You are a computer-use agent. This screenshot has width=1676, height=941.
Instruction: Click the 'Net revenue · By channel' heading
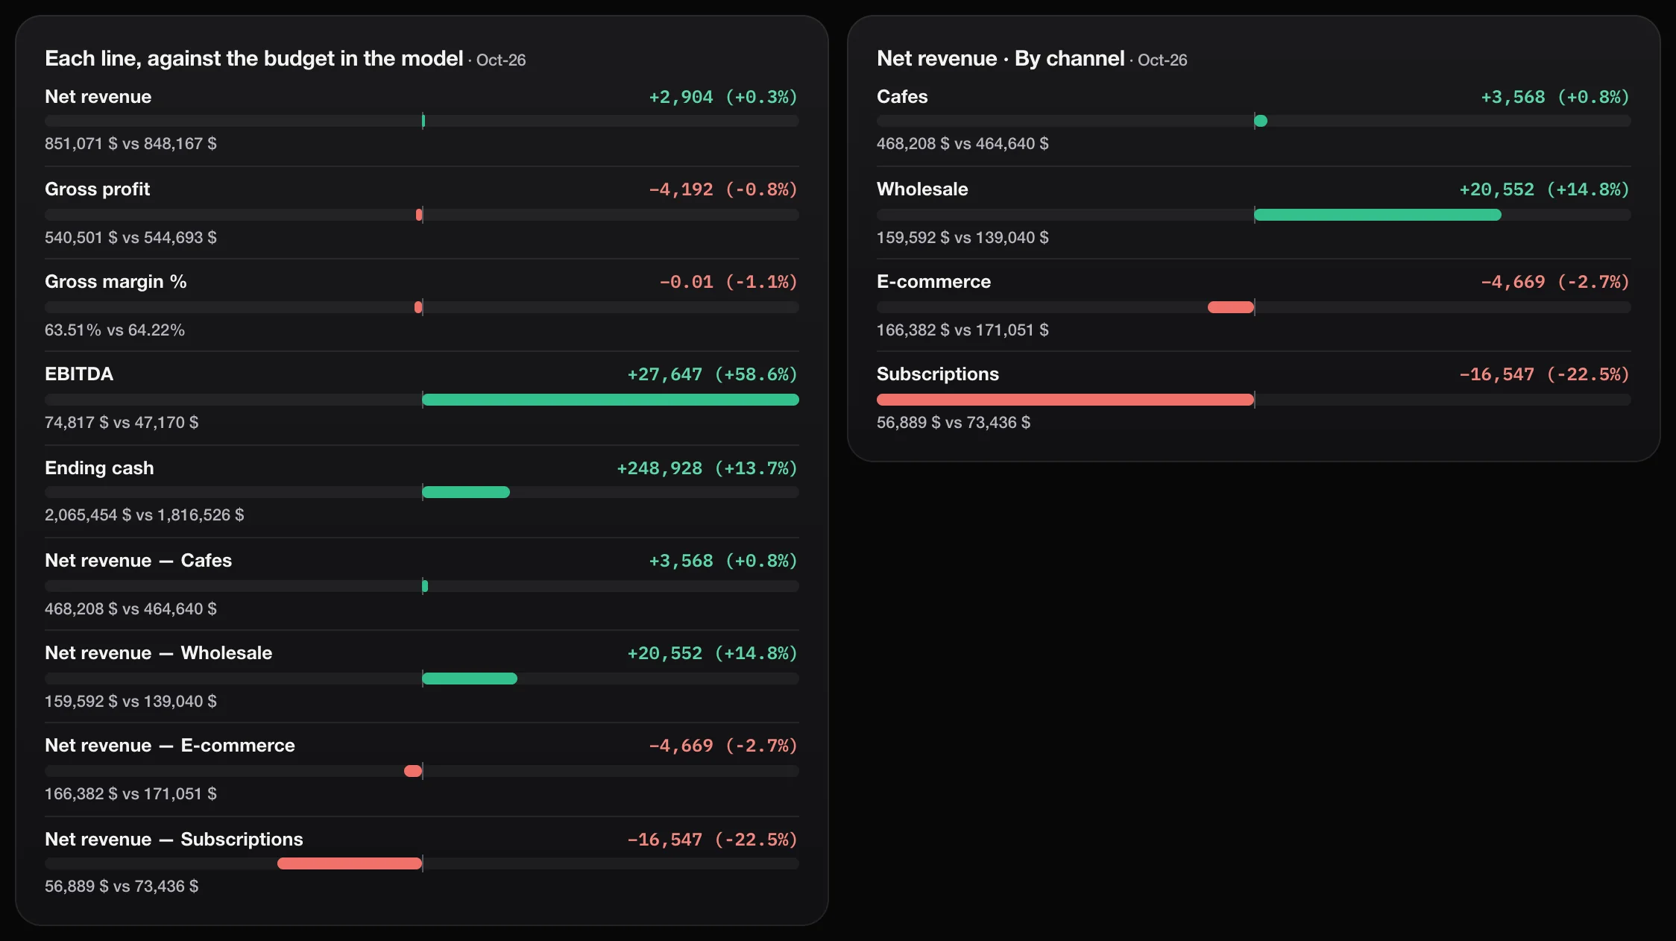point(1001,58)
